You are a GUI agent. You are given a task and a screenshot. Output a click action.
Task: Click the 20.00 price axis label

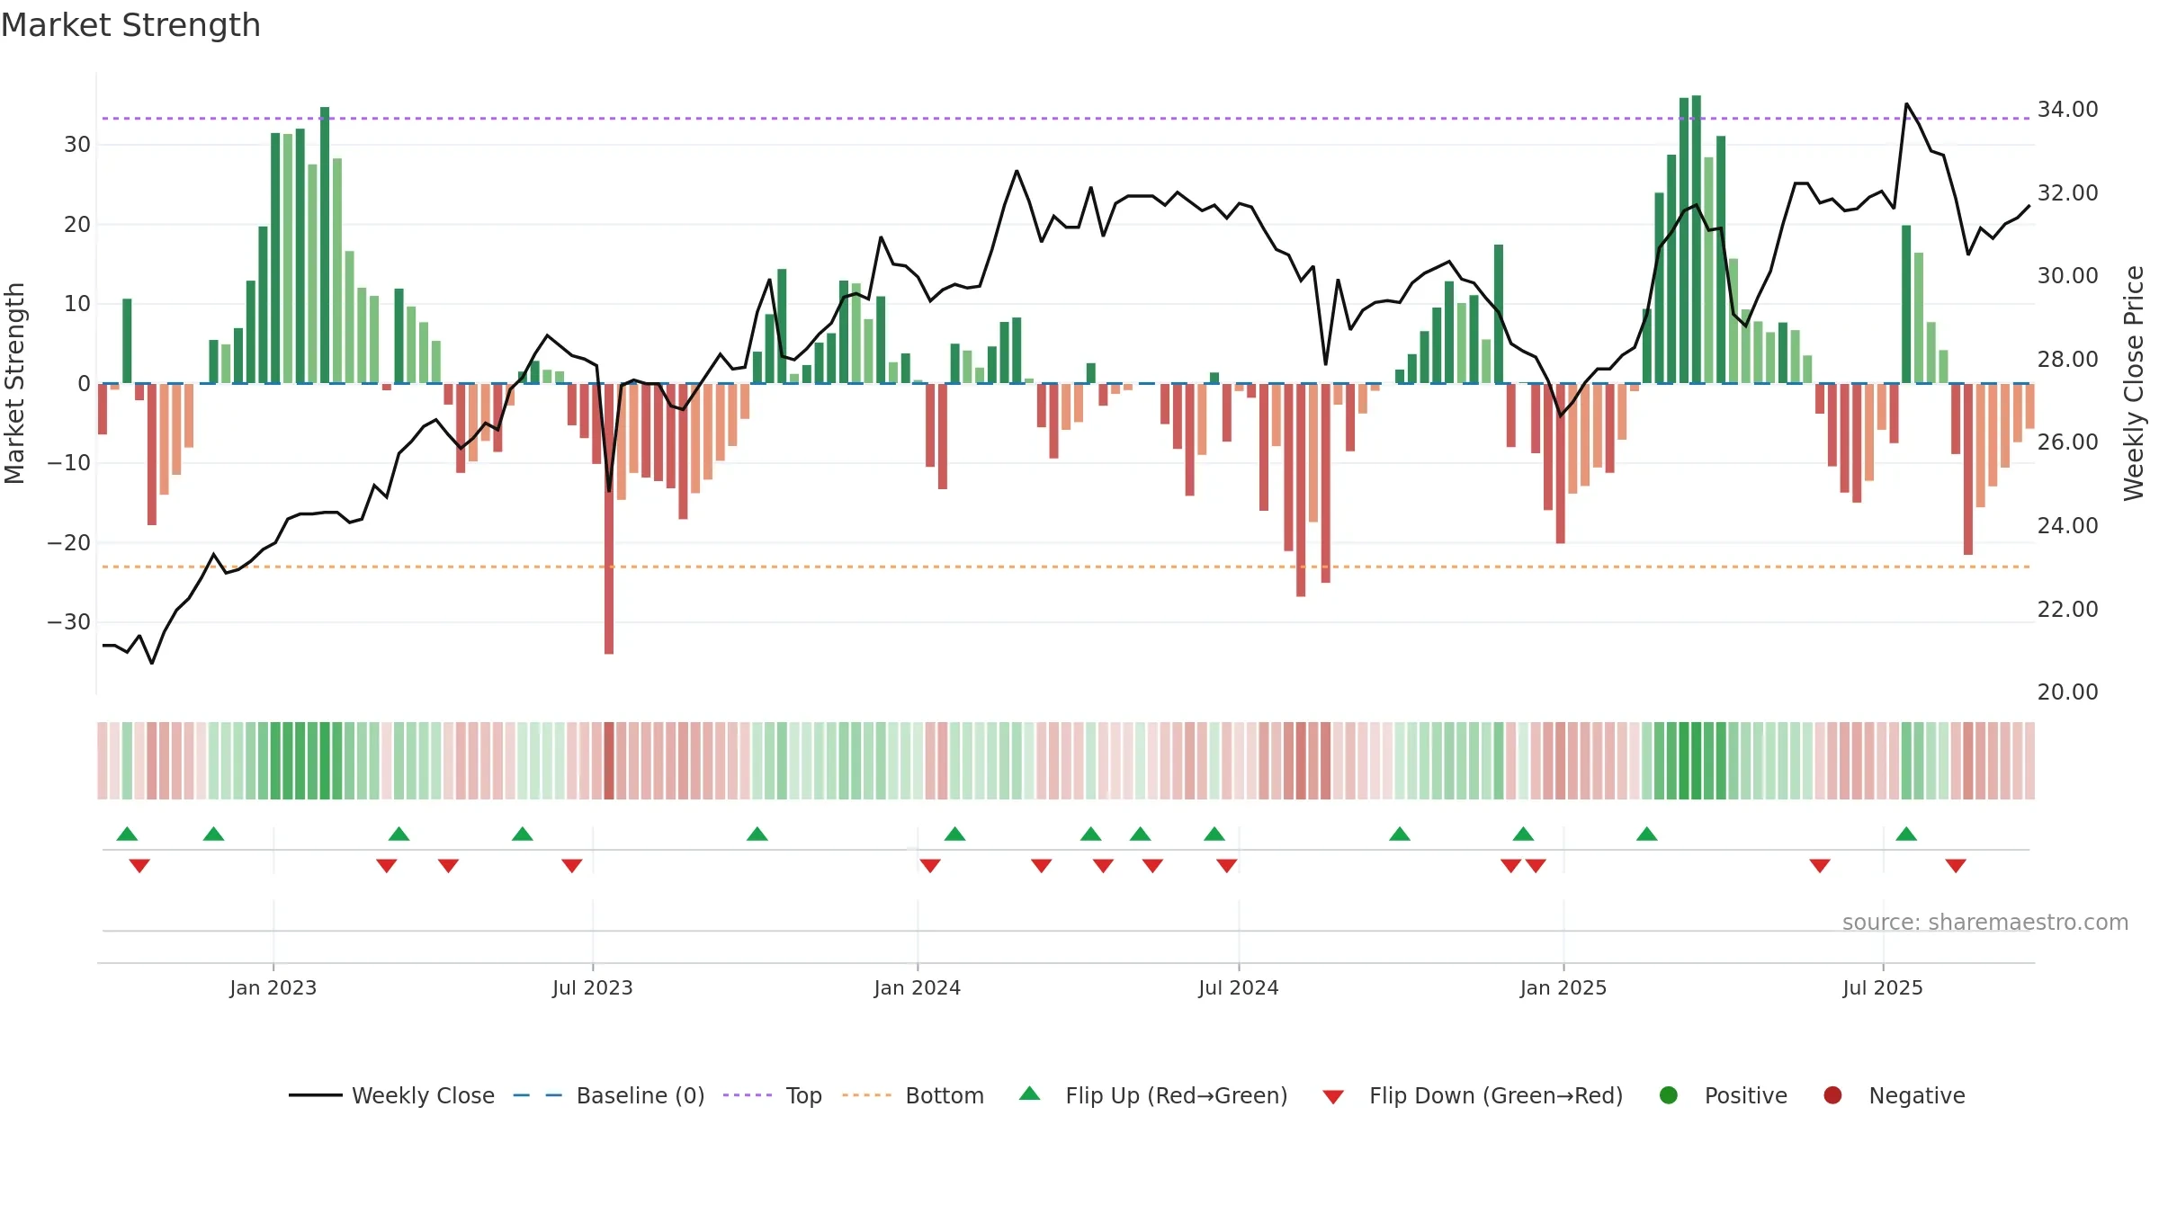pos(2067,692)
